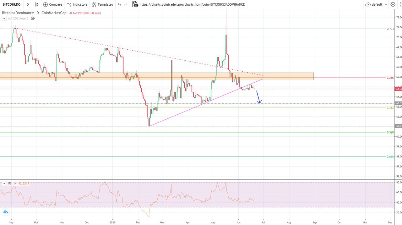The image size is (402, 225).
Task: Click the Jul label on time axis
Action: [x=263, y=222]
